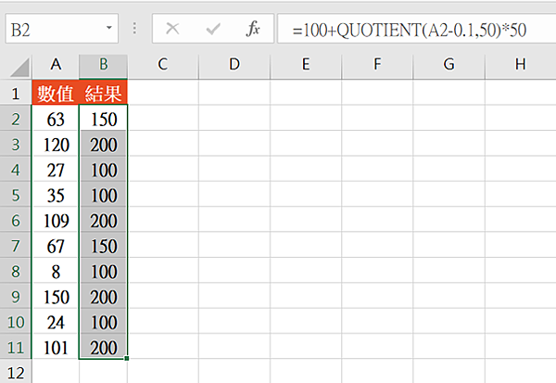This screenshot has height=383, width=556.
Task: Select all cells using the corner triangle
Action: coord(19,68)
